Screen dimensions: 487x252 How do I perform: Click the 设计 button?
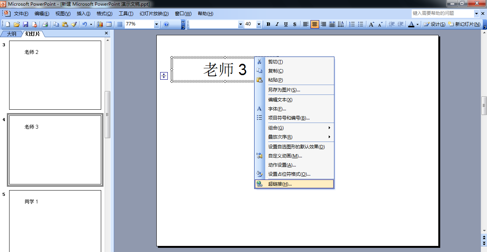434,24
